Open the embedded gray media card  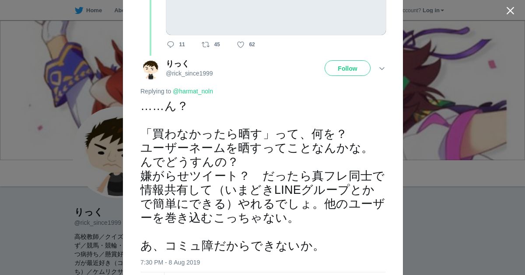point(276,17)
